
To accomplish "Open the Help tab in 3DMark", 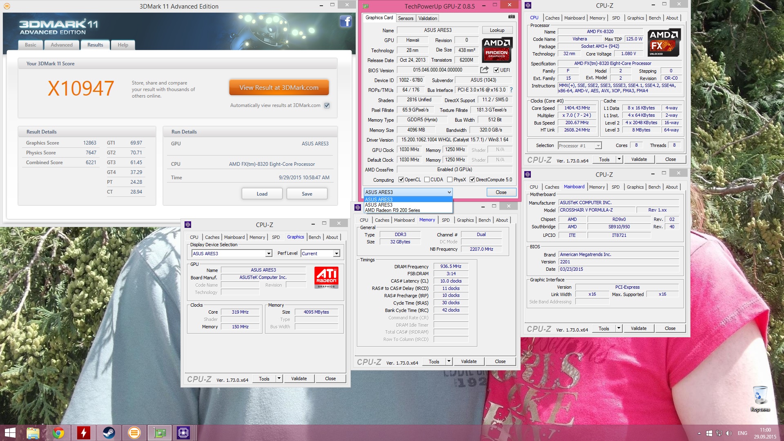I will point(123,45).
